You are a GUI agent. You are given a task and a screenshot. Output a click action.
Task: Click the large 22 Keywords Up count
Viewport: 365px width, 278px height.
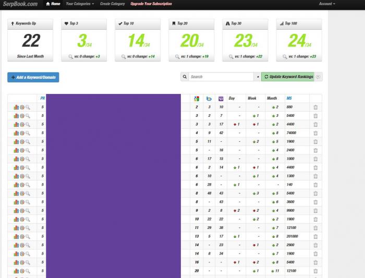[x=31, y=41]
